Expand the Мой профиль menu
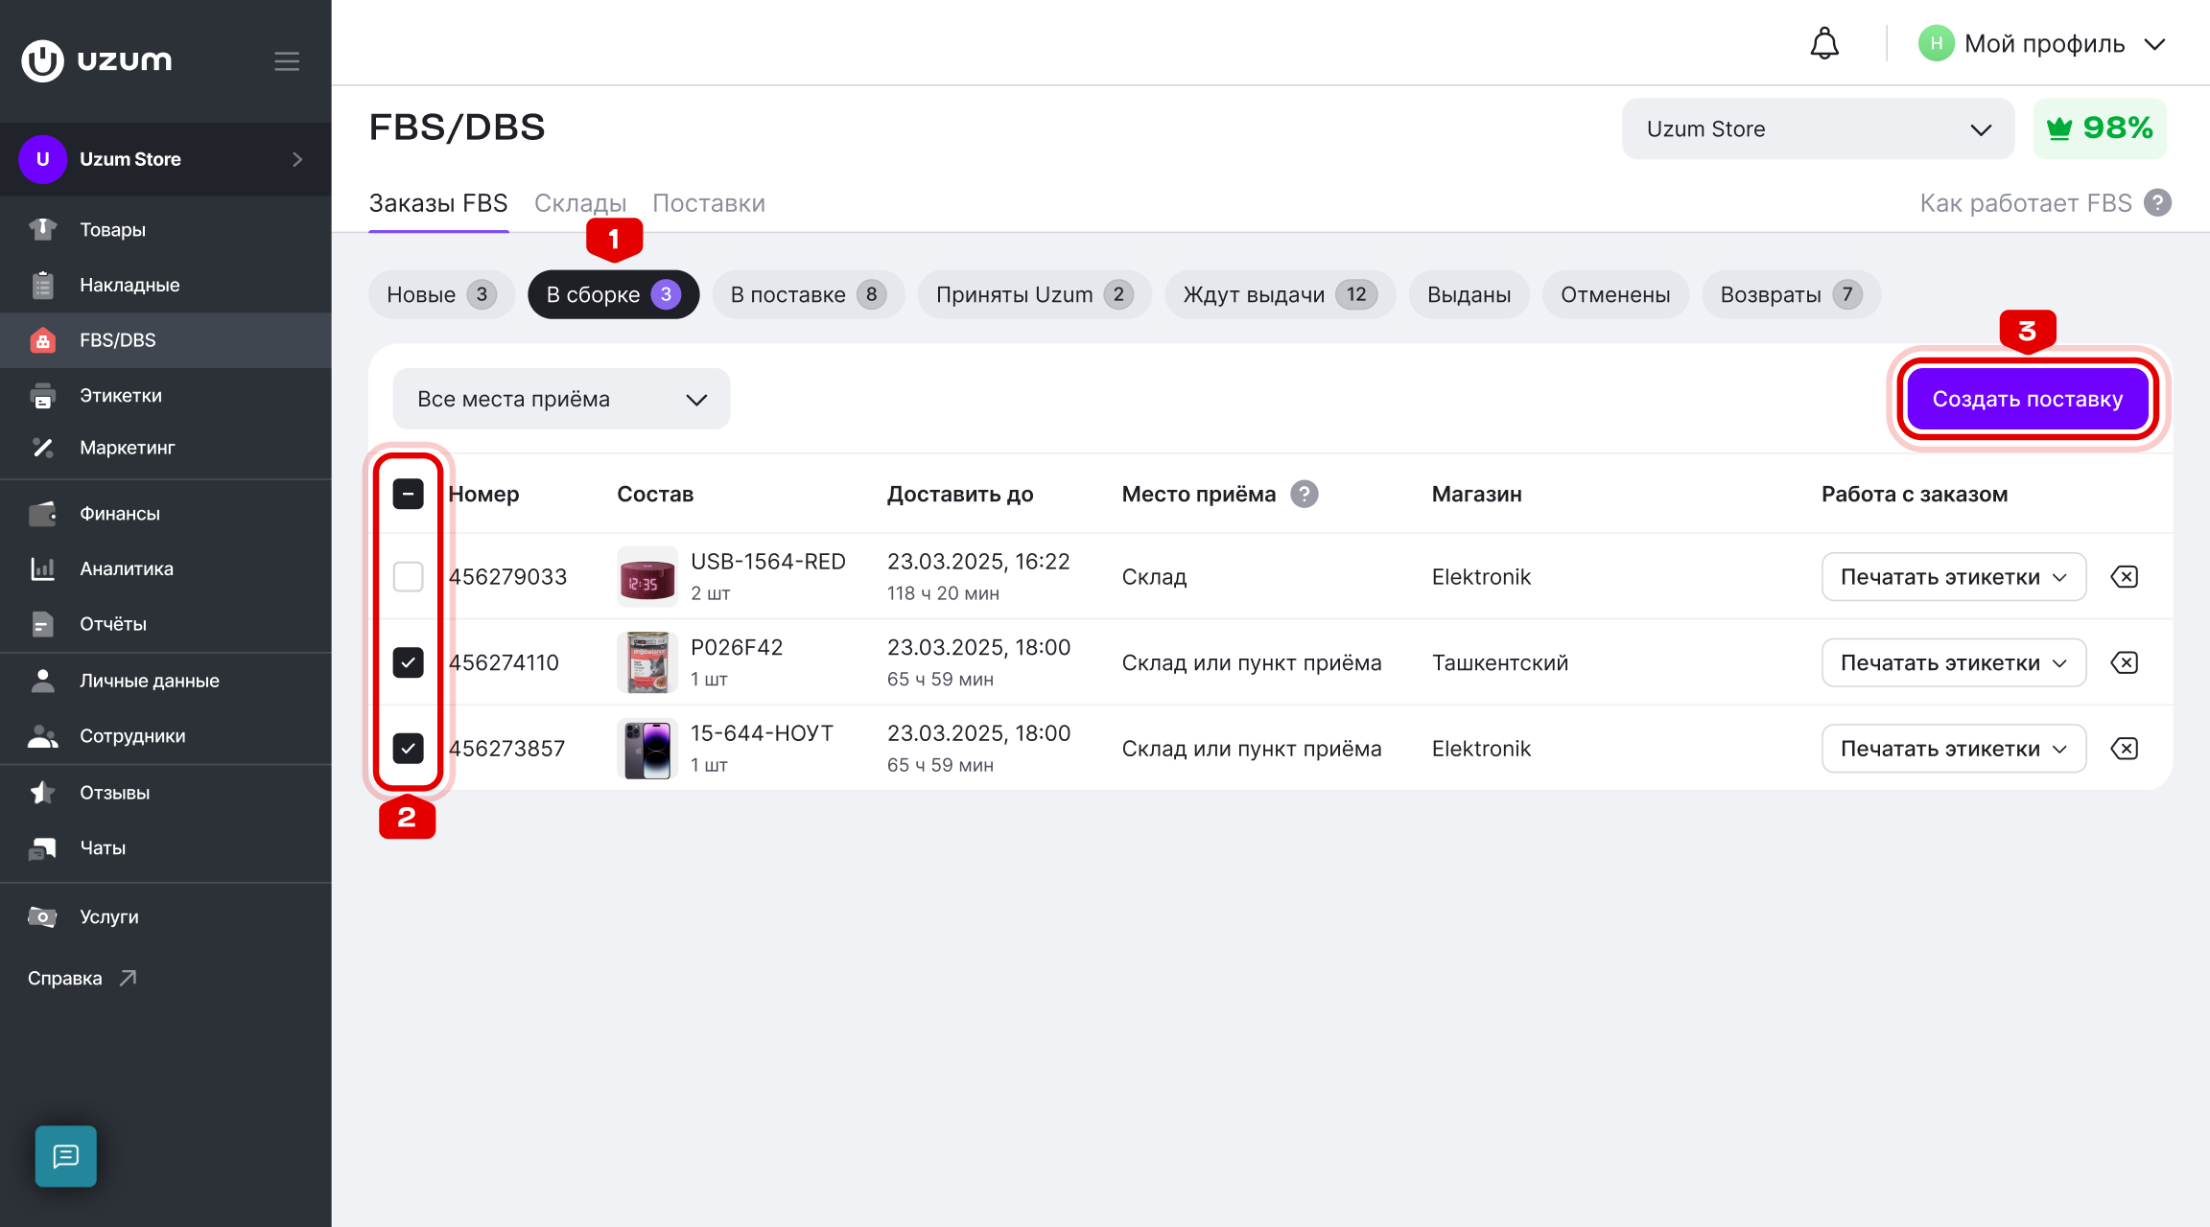The height and width of the screenshot is (1227, 2210). (x=2042, y=44)
